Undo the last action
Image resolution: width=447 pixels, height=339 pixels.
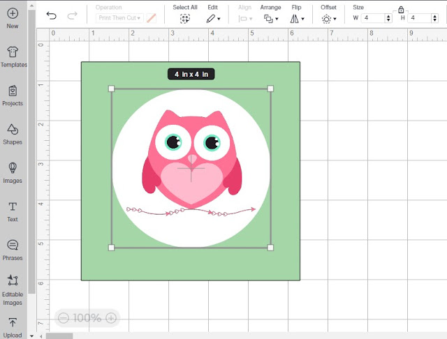(x=52, y=15)
